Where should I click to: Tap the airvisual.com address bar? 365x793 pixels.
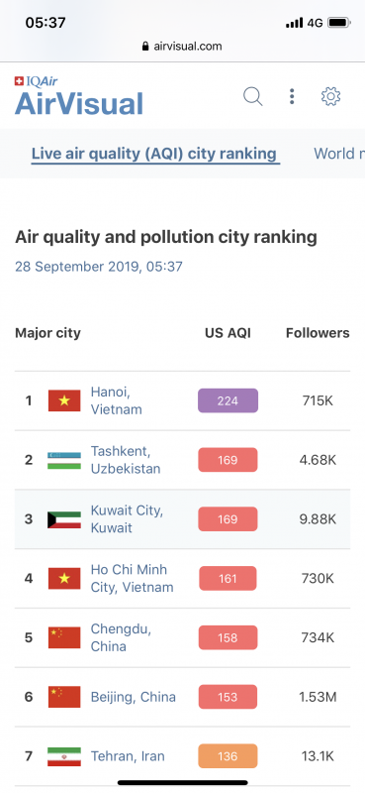tap(182, 46)
